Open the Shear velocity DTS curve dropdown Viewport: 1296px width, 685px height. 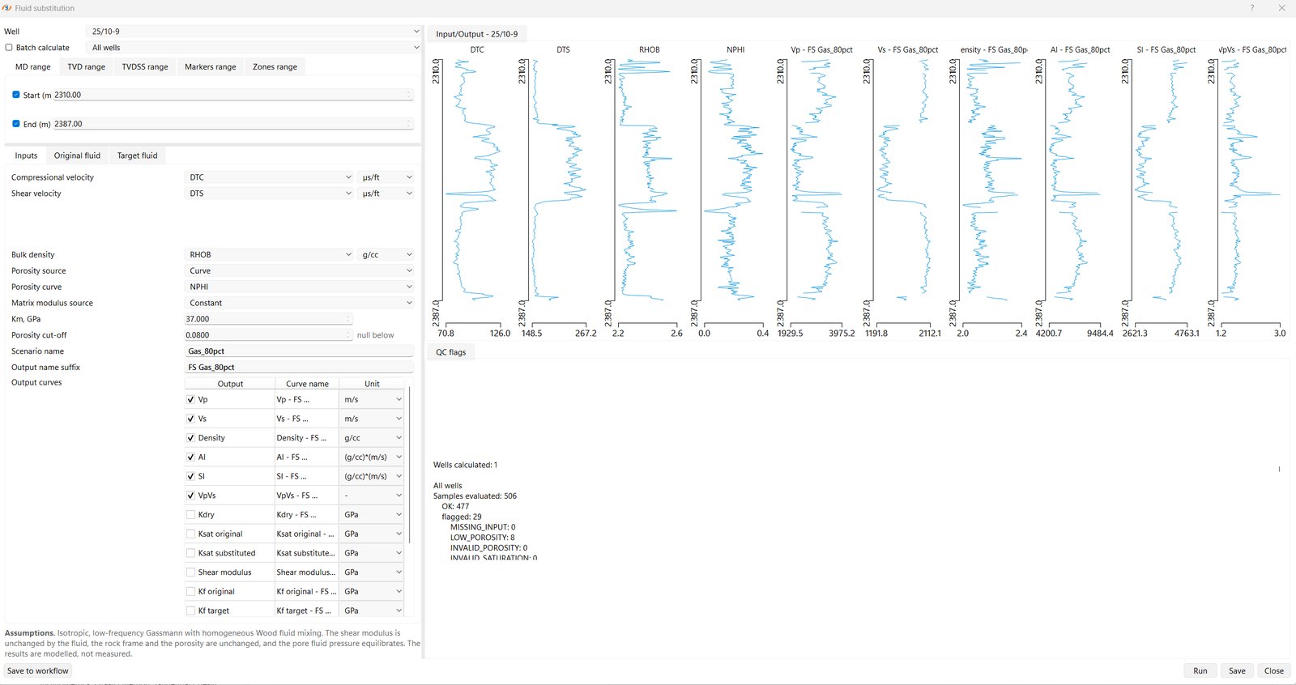tap(270, 194)
